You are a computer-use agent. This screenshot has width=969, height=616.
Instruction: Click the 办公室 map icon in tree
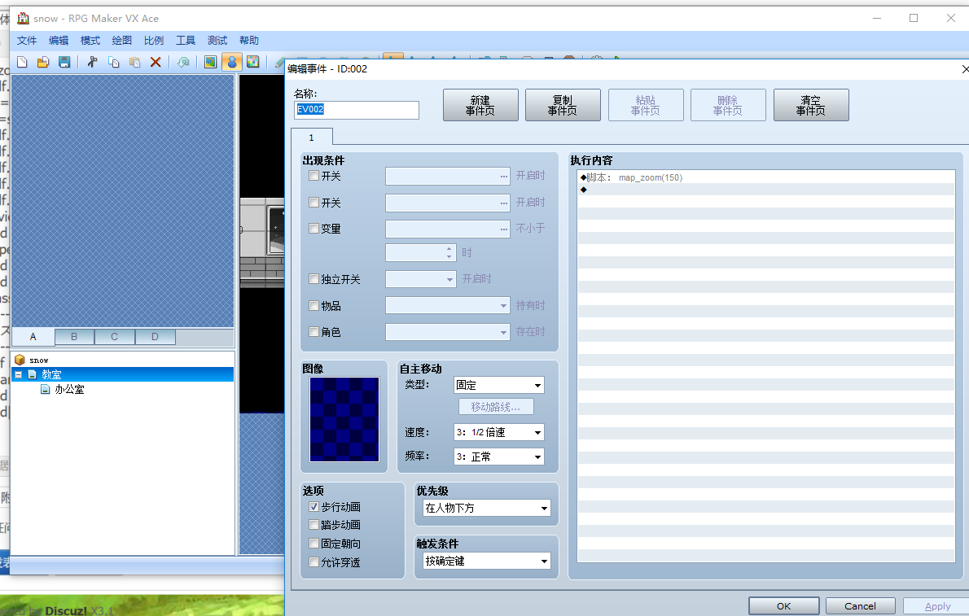(45, 389)
